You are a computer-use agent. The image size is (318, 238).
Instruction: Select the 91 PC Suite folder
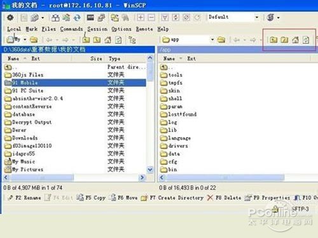(x=24, y=91)
